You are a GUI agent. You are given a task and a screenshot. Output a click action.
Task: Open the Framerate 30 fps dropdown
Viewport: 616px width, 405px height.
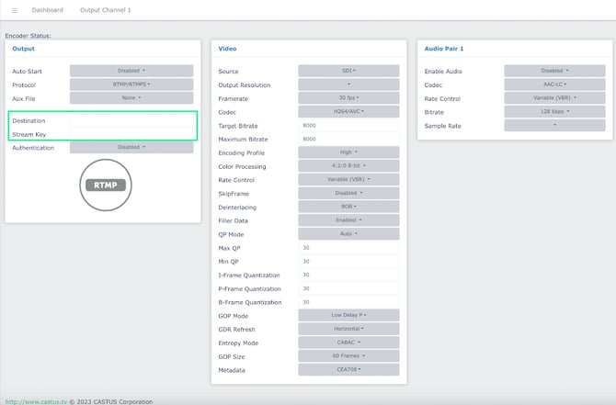(x=348, y=98)
